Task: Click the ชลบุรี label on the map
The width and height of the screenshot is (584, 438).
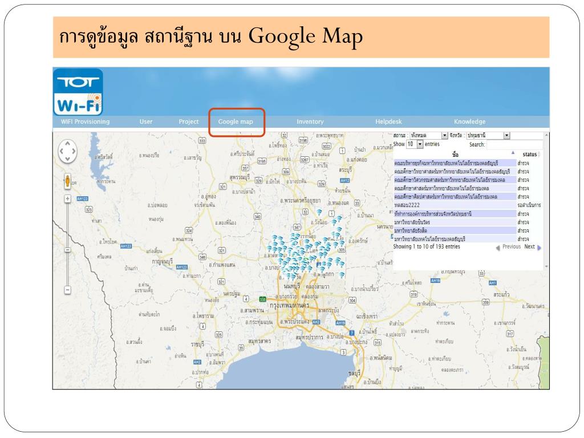Action: [x=354, y=373]
